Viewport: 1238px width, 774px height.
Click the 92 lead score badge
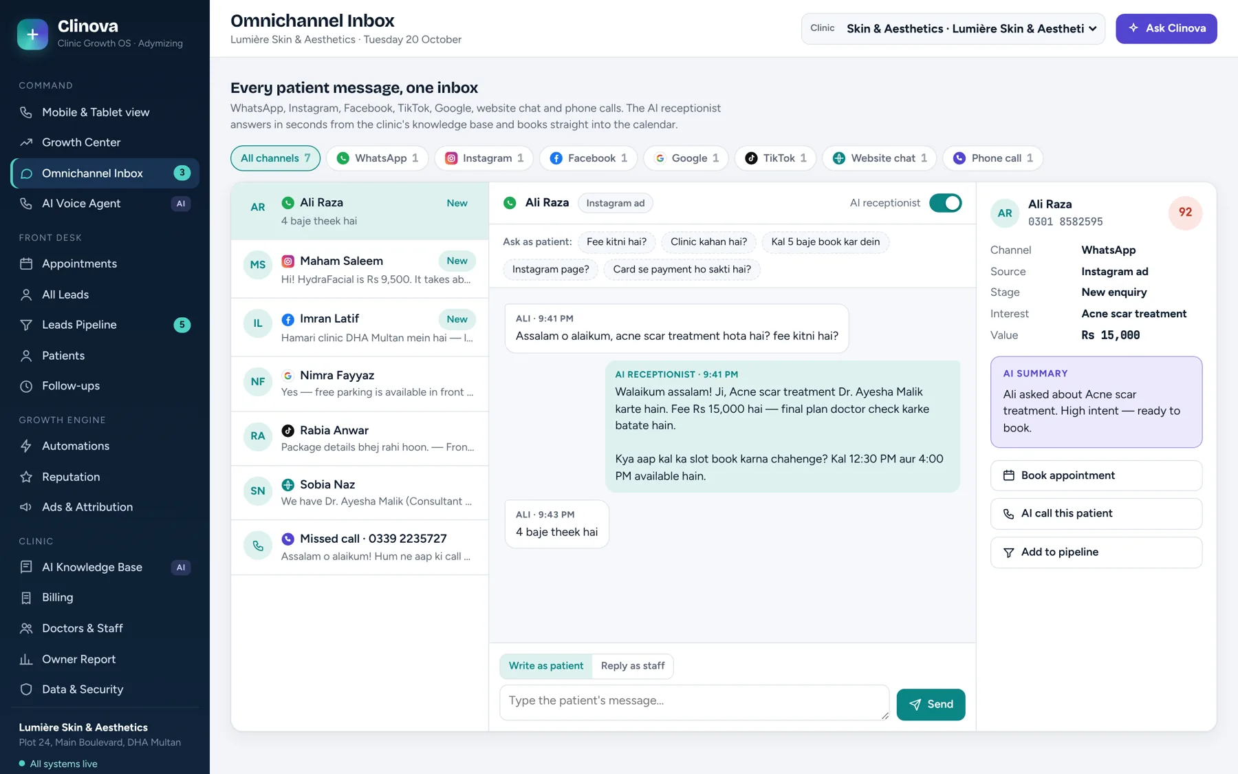pos(1185,213)
